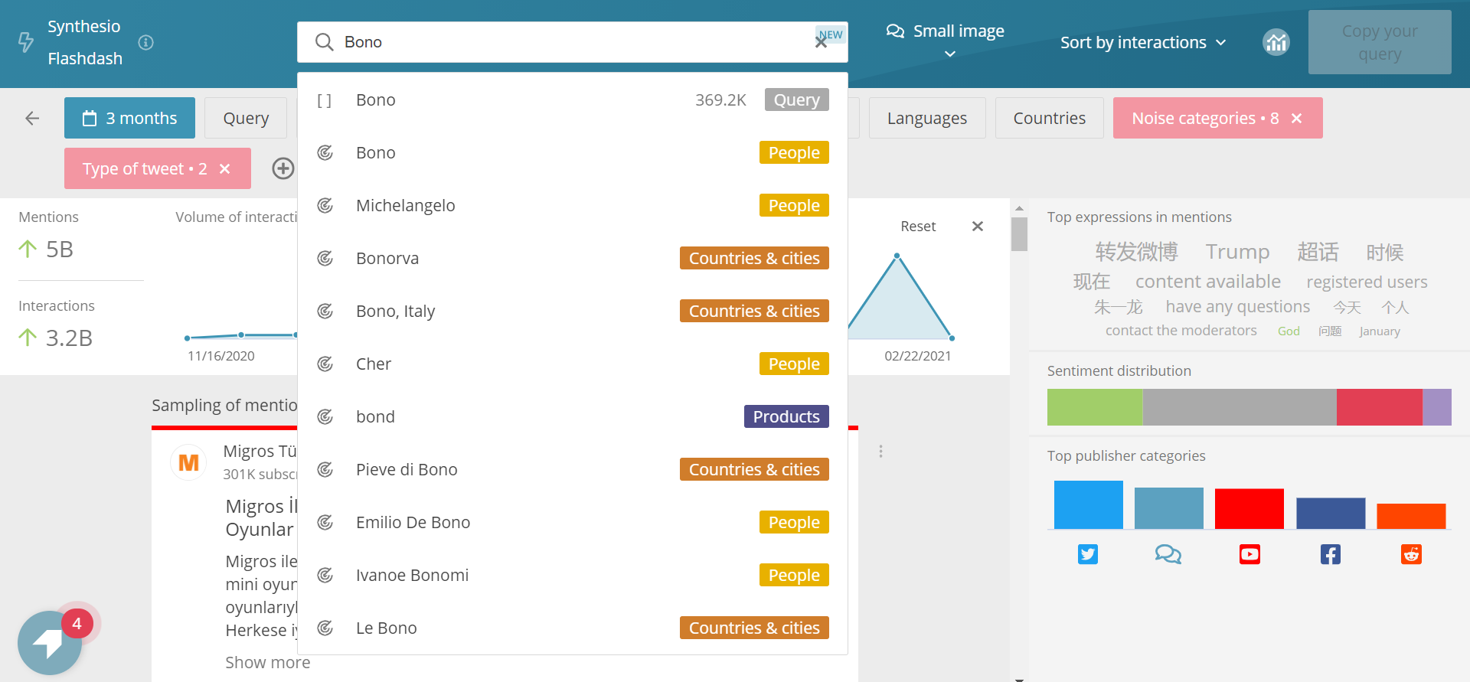The height and width of the screenshot is (682, 1470).
Task: Click the topic icon beside Cher
Action: click(325, 364)
